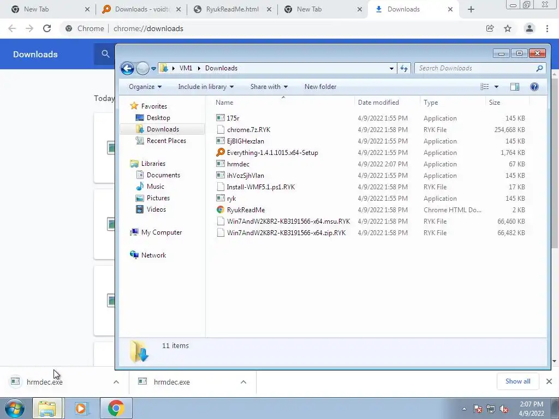559x419 pixels.
Task: Click Chrome reload page button
Action: coord(47,28)
